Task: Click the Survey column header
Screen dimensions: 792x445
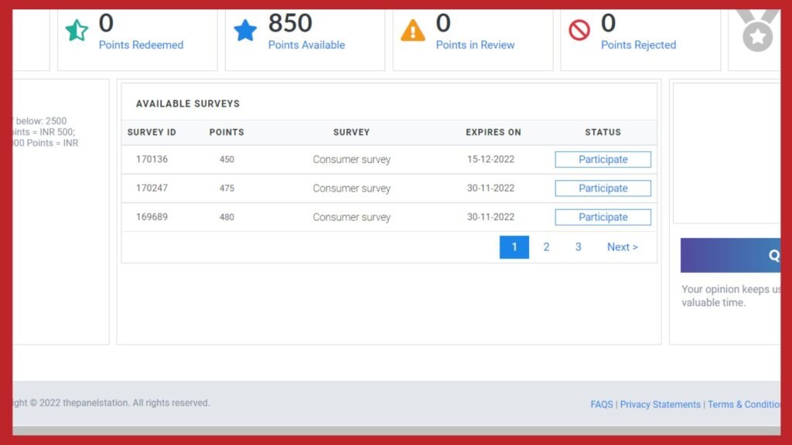Action: [x=352, y=132]
